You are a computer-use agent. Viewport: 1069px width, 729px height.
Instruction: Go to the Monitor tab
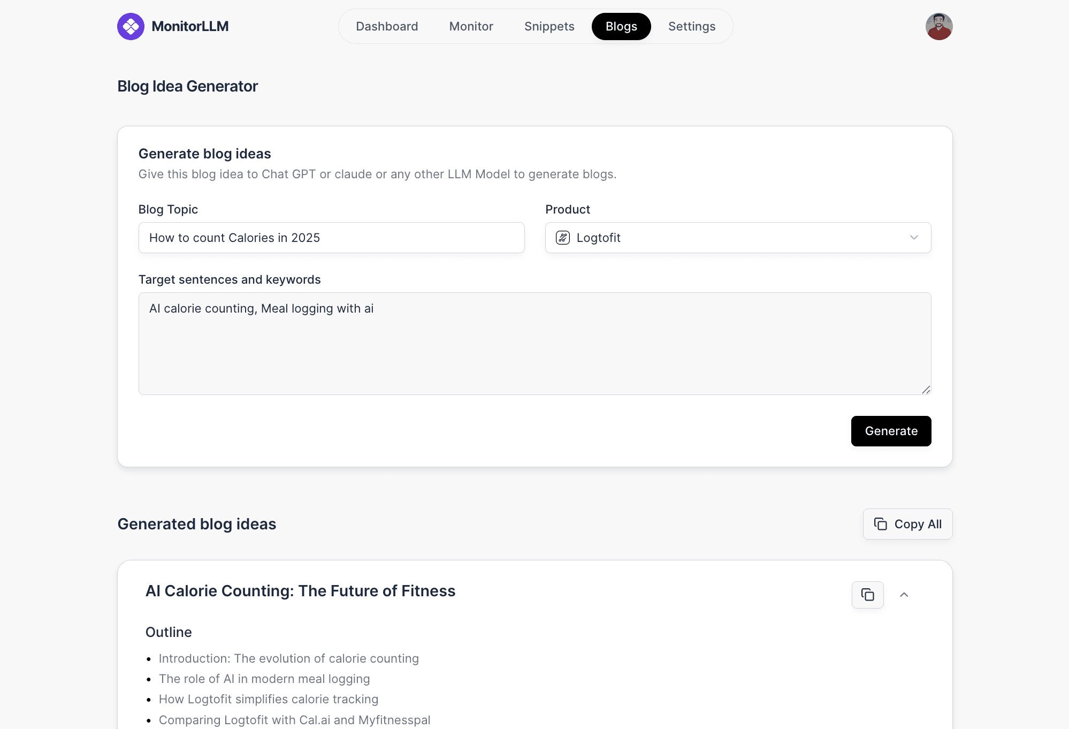point(471,26)
